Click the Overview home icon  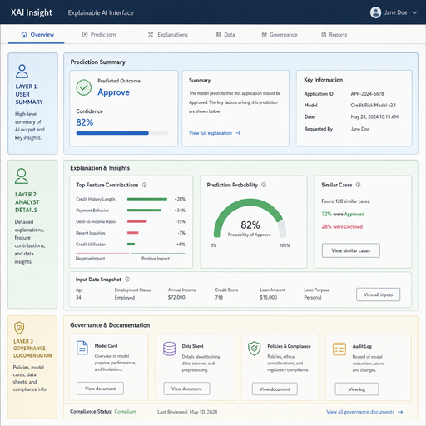pyautogui.click(x=24, y=35)
